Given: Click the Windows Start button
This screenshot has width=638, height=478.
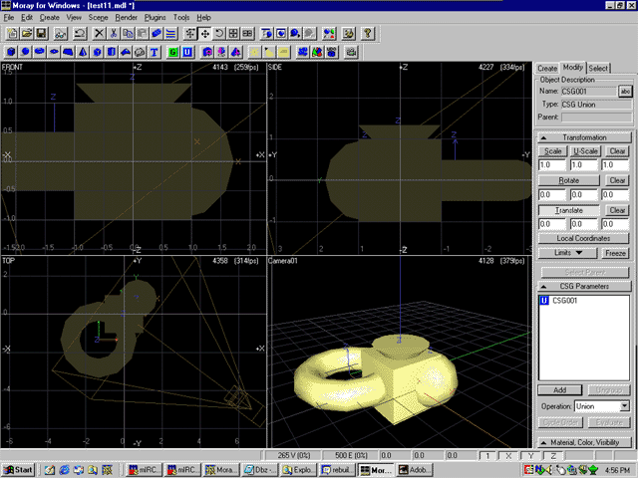Looking at the screenshot, I should tap(18, 469).
